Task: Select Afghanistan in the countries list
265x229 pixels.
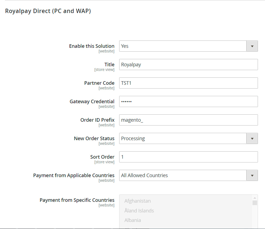Action: (138, 201)
